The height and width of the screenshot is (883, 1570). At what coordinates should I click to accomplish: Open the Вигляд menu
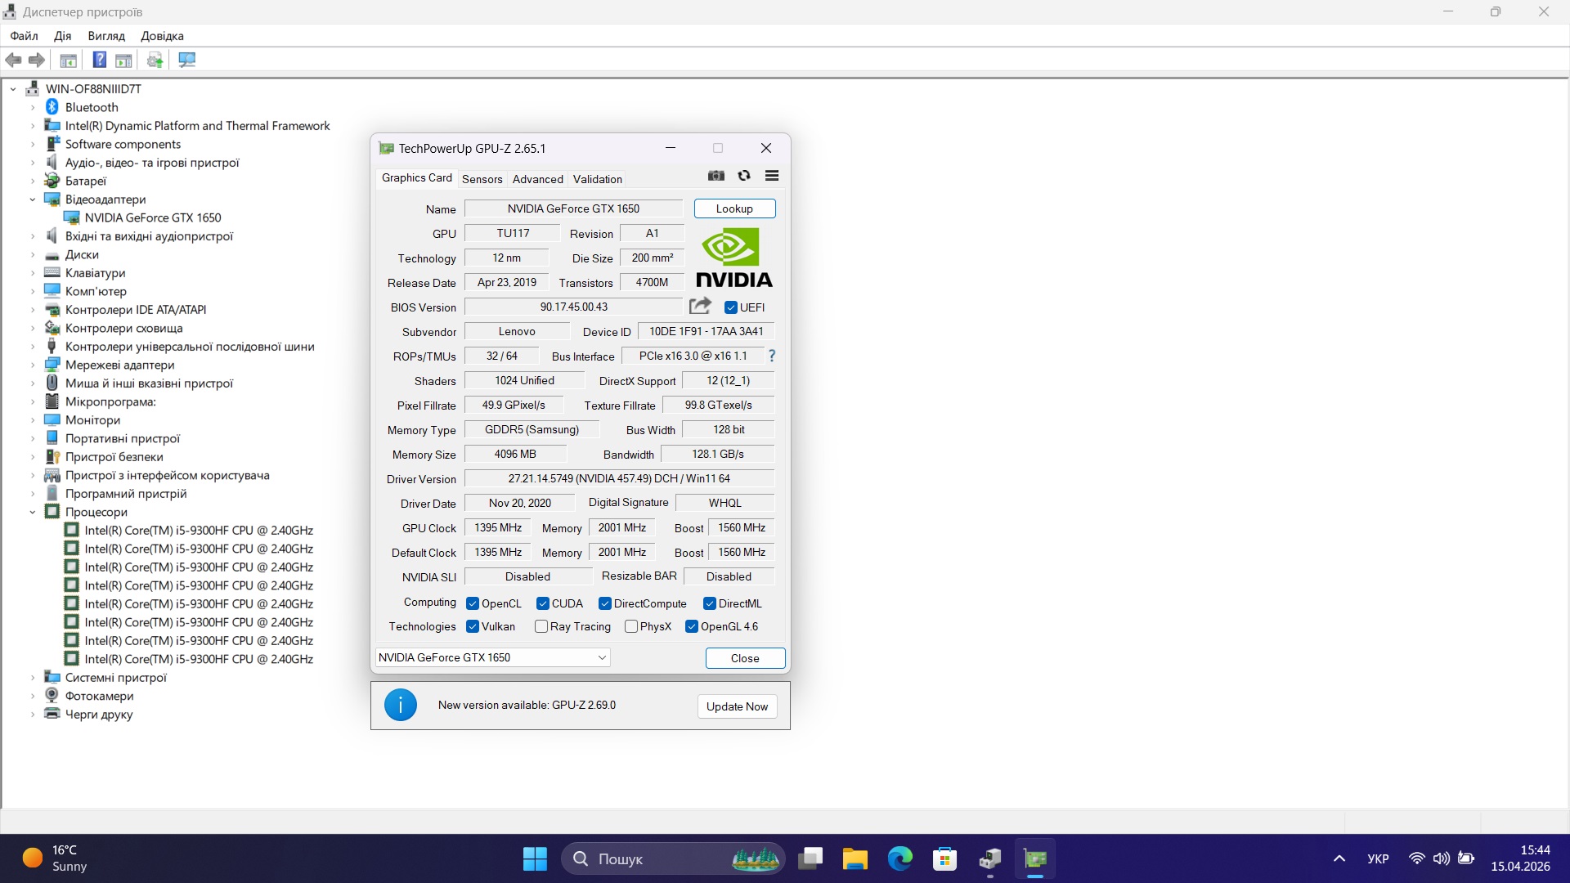pyautogui.click(x=106, y=36)
